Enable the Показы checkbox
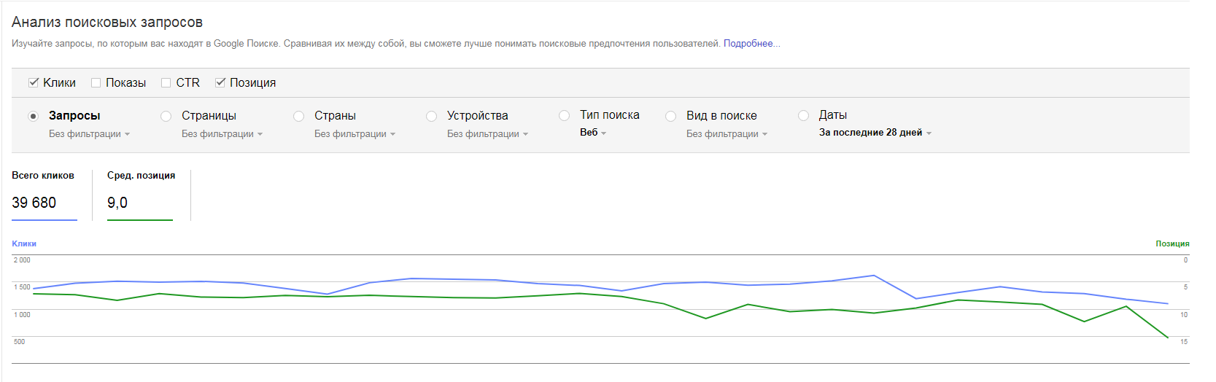The image size is (1216, 382). click(96, 82)
